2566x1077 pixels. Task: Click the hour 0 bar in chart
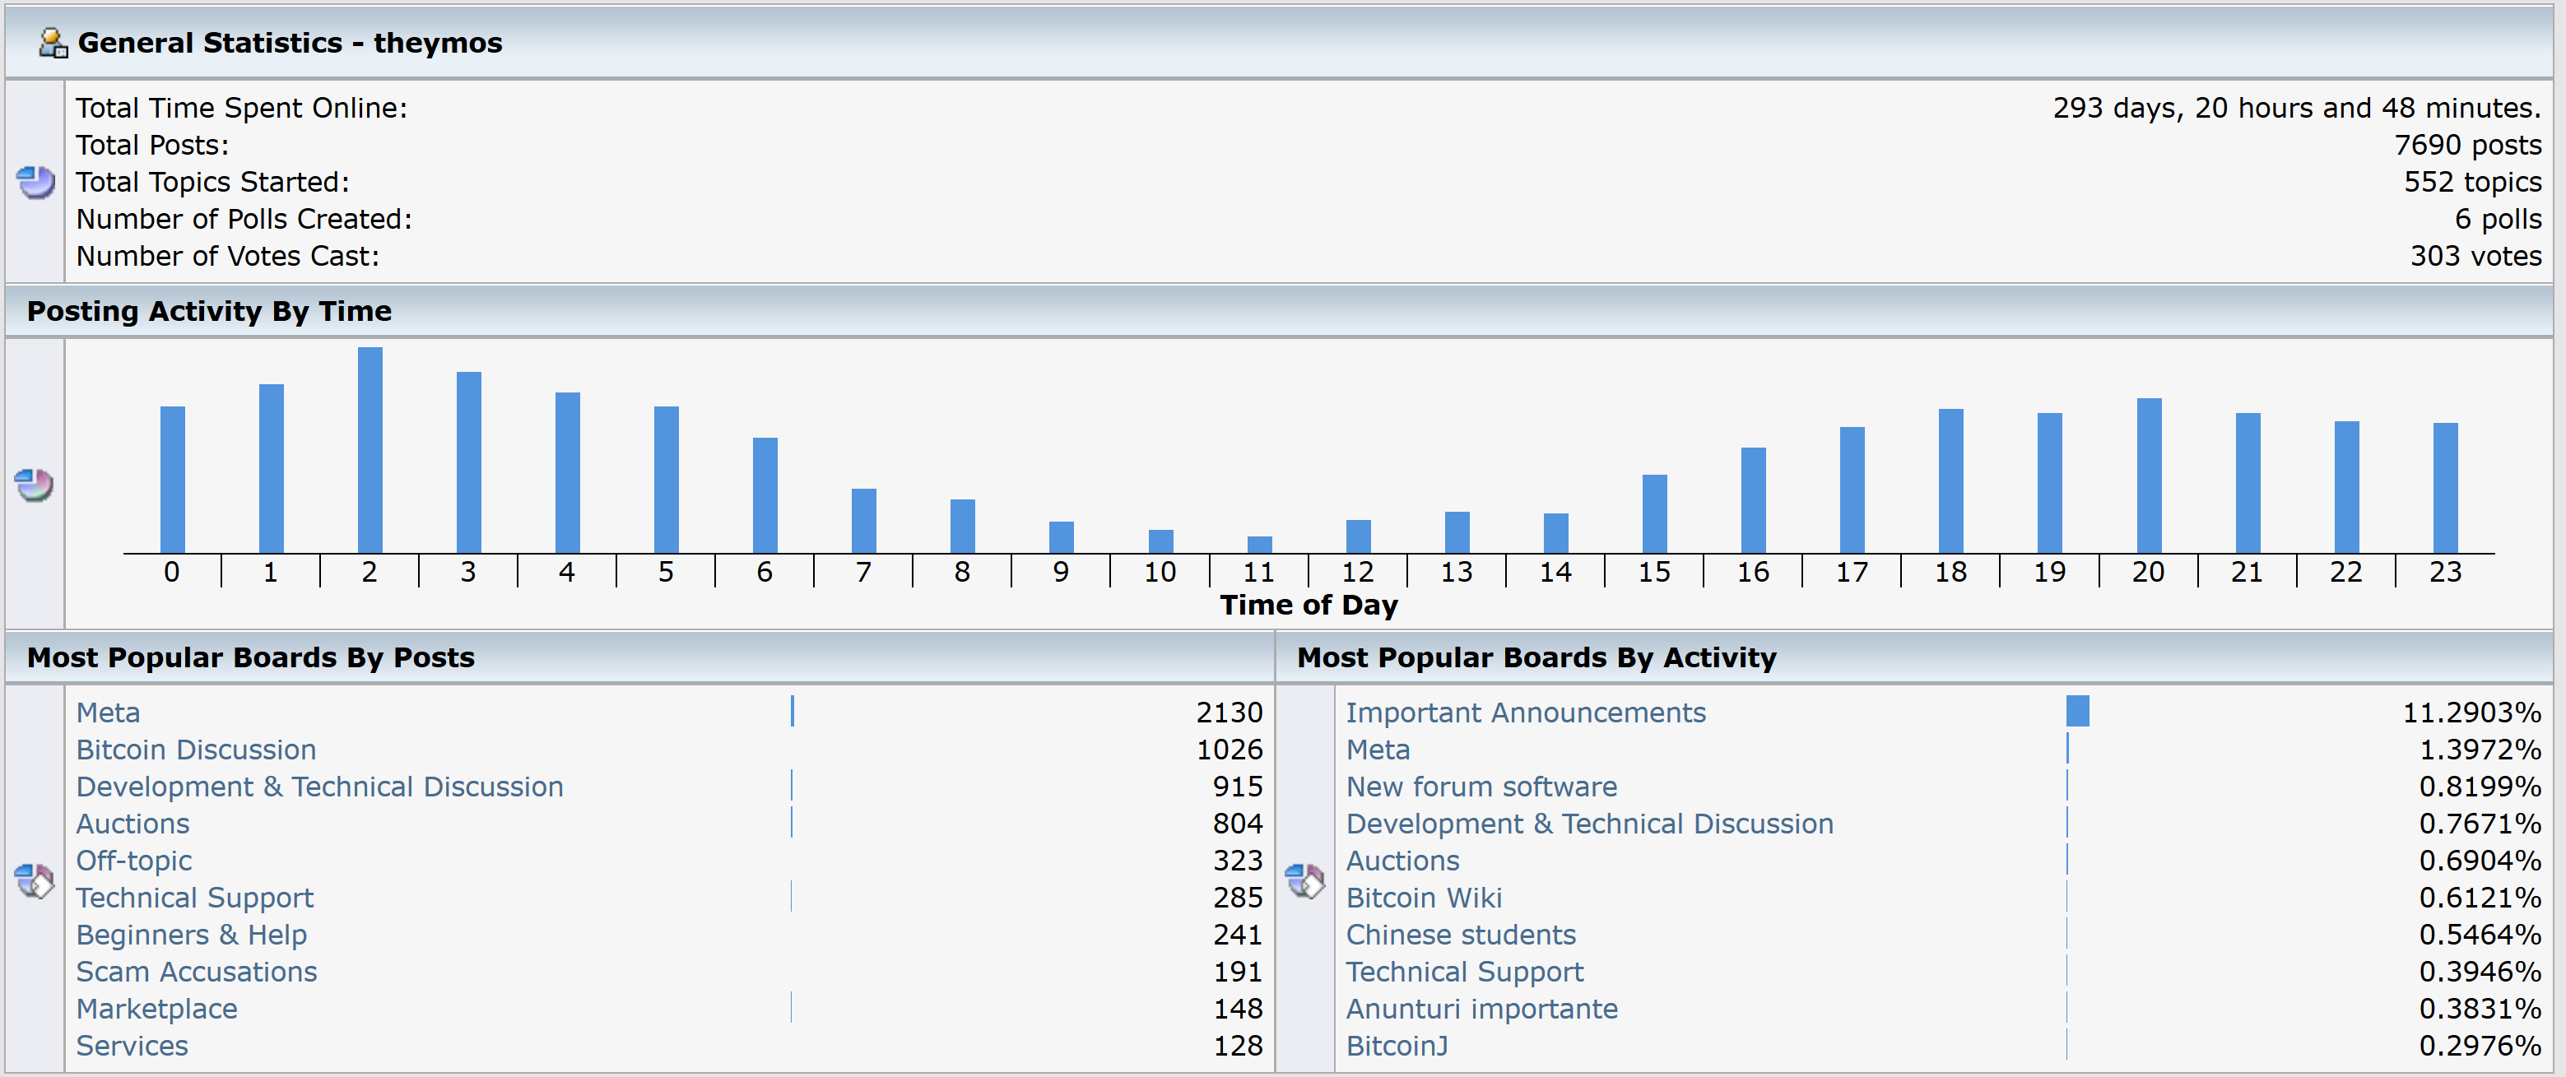pyautogui.click(x=172, y=479)
